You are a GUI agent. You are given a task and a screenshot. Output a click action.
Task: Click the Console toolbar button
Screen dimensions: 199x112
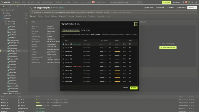160,8
